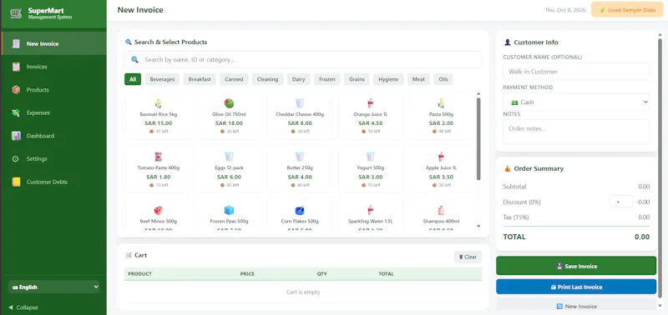Click the Discount percentage input box
Image resolution: width=668 pixels, height=315 pixels.
pyautogui.click(x=621, y=202)
